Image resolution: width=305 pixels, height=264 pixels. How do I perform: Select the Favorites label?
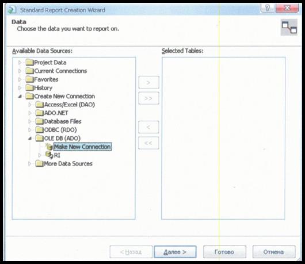pyautogui.click(x=46, y=79)
